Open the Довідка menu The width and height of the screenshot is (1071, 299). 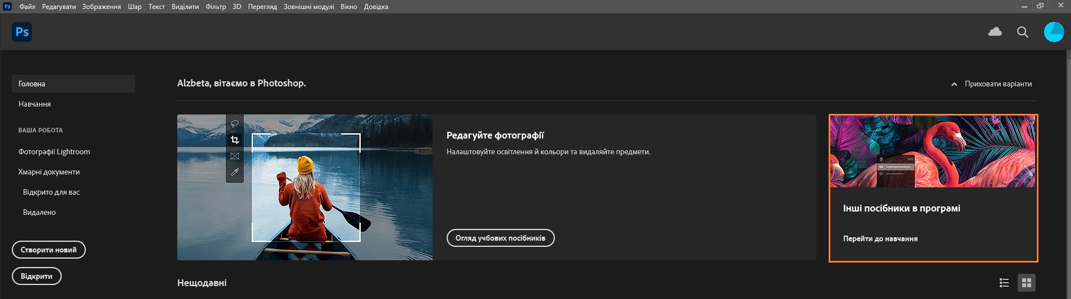click(x=376, y=7)
